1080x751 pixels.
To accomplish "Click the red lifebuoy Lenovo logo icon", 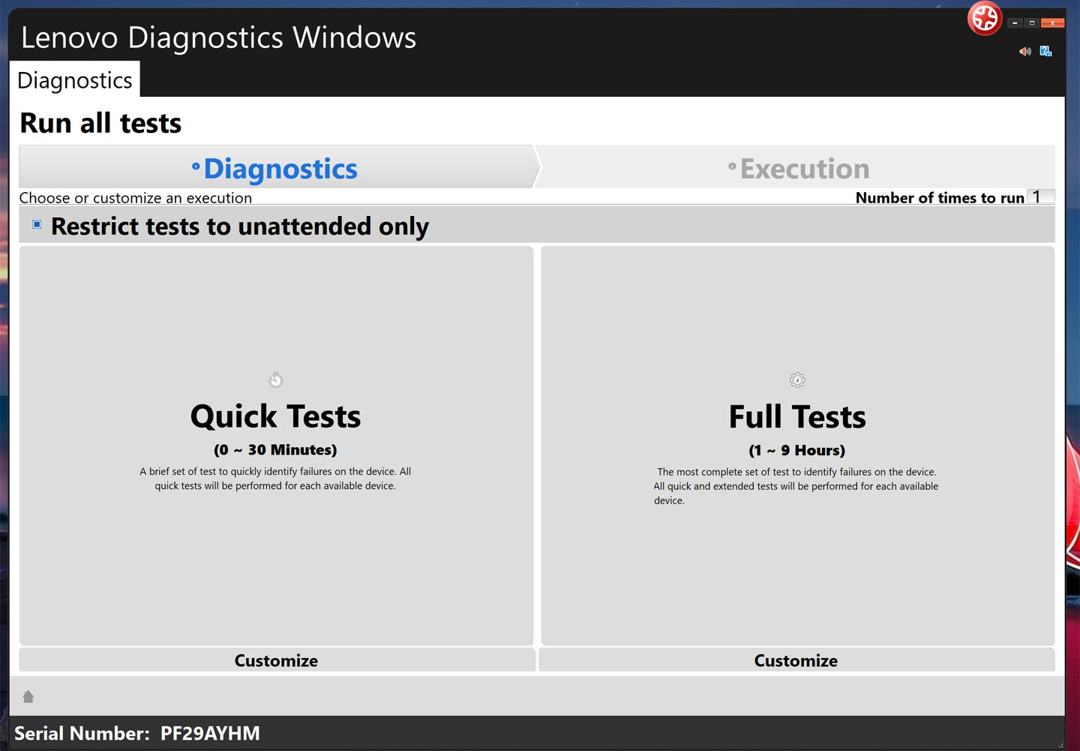I will (985, 18).
